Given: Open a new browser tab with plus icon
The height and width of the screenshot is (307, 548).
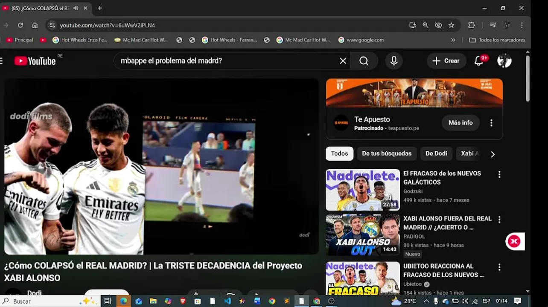Looking at the screenshot, I should [x=99, y=8].
